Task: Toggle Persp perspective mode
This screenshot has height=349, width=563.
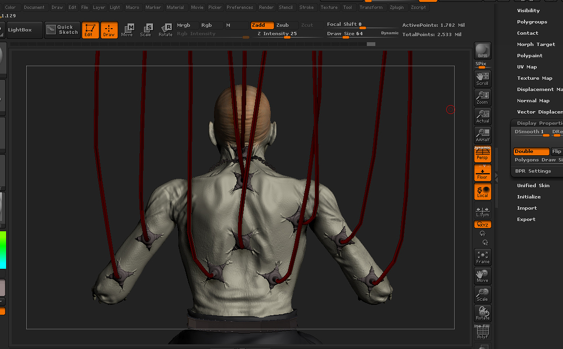Action: tap(483, 154)
